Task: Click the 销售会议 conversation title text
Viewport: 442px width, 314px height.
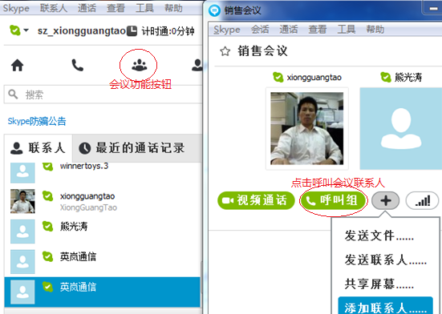Action: [262, 51]
